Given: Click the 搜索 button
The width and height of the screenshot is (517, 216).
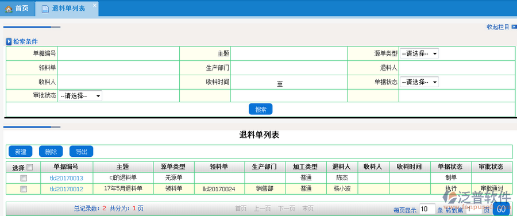Looking at the screenshot, I should pyautogui.click(x=260, y=109).
